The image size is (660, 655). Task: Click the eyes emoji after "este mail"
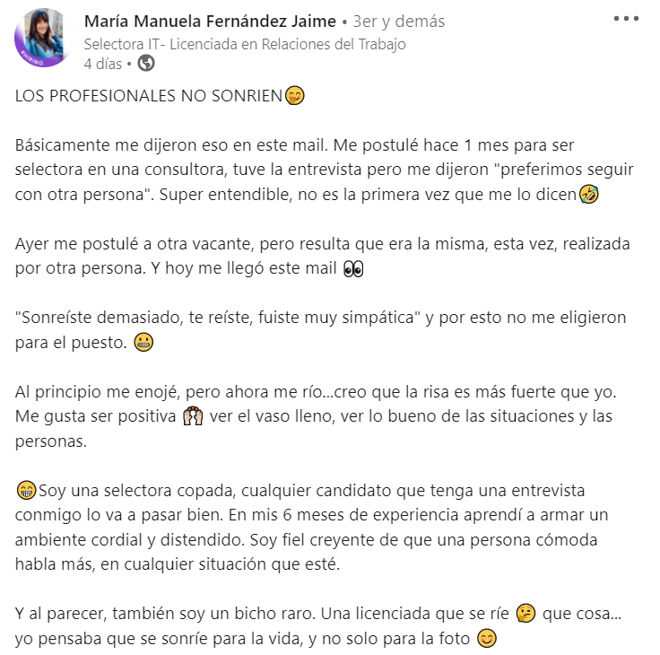tap(353, 269)
